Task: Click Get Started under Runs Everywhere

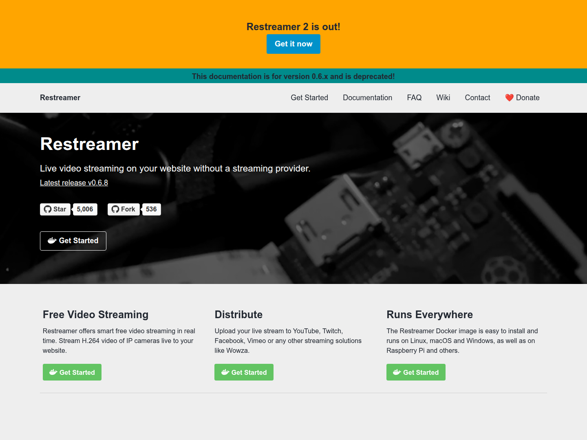Action: pos(416,372)
